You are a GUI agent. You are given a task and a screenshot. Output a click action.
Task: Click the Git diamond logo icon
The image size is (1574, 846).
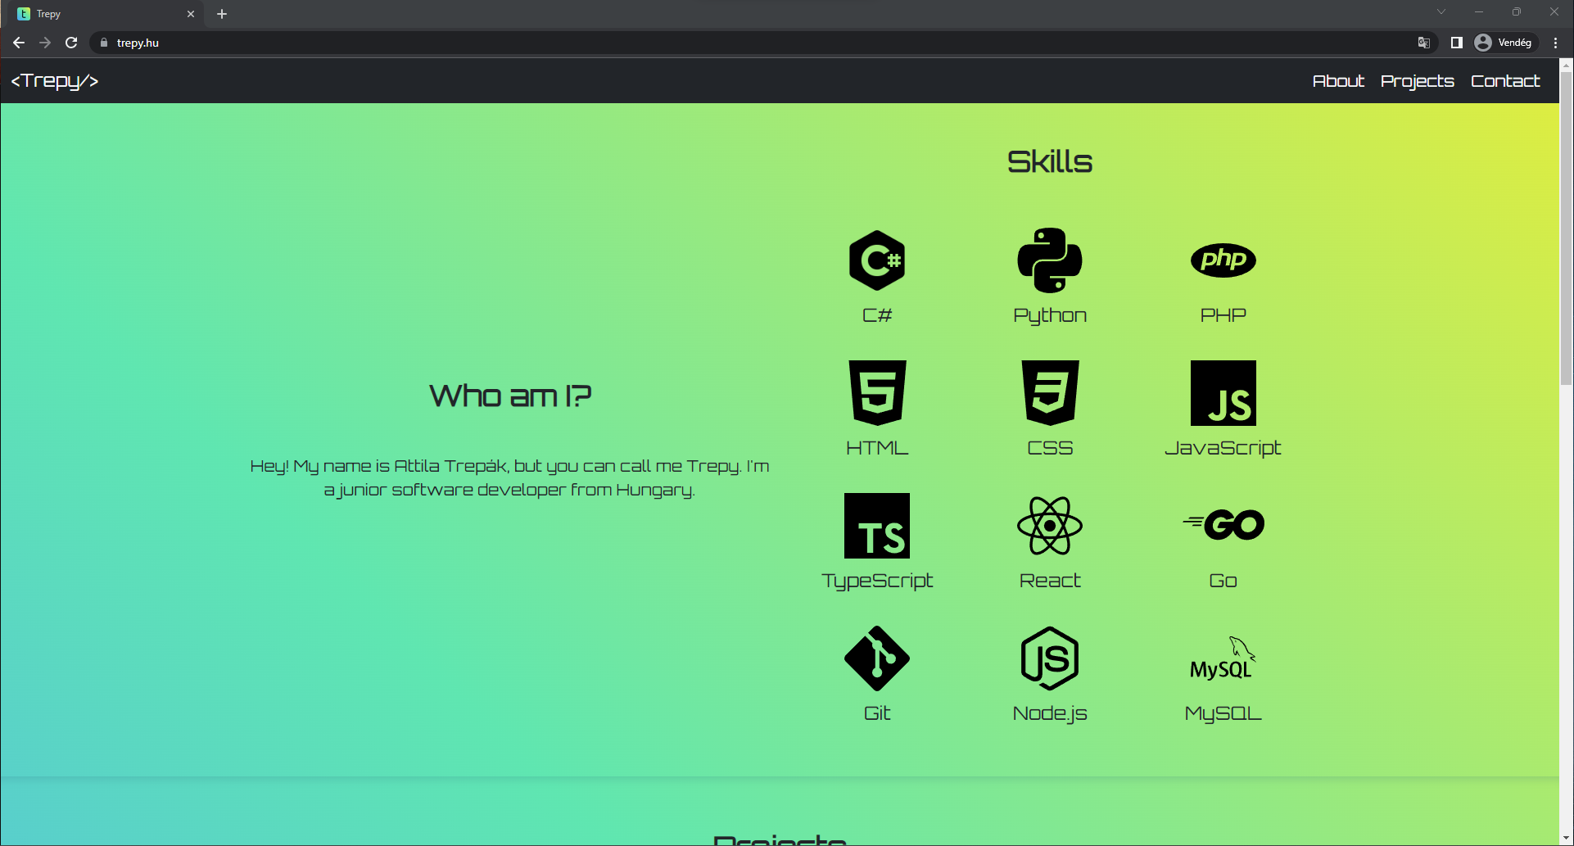coord(877,658)
